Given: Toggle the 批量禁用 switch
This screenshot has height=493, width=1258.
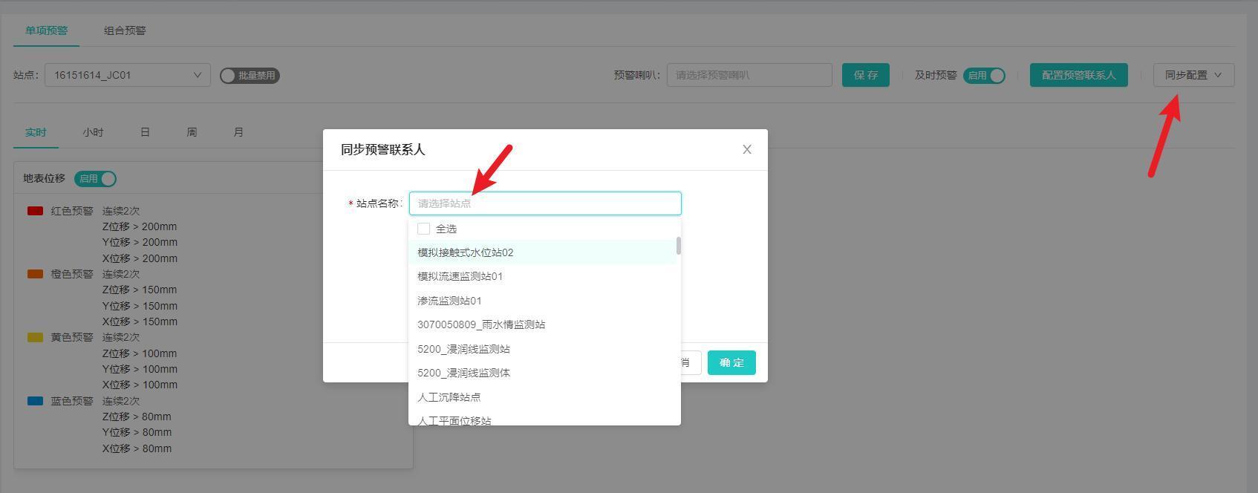Looking at the screenshot, I should (250, 76).
